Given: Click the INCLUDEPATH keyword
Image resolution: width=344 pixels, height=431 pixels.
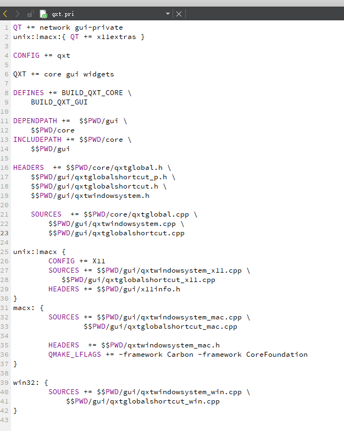Looking at the screenshot, I should (37, 140).
